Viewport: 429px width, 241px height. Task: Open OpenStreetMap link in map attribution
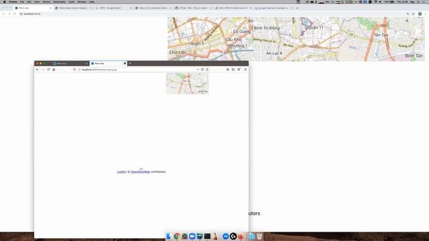[x=140, y=172]
